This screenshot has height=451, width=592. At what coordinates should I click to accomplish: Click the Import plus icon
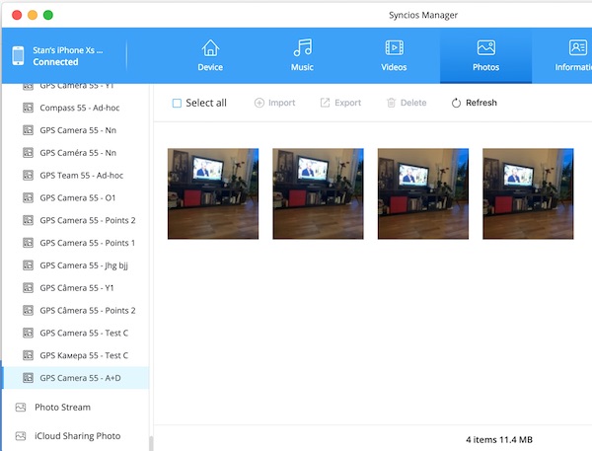click(259, 103)
